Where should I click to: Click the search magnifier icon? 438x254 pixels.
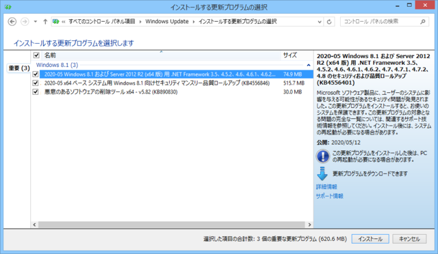[x=423, y=21]
